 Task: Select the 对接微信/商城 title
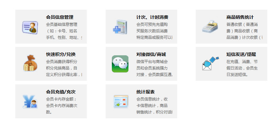point(151,55)
